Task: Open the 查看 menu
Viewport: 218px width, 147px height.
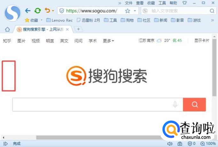Action: click(x=140, y=3)
